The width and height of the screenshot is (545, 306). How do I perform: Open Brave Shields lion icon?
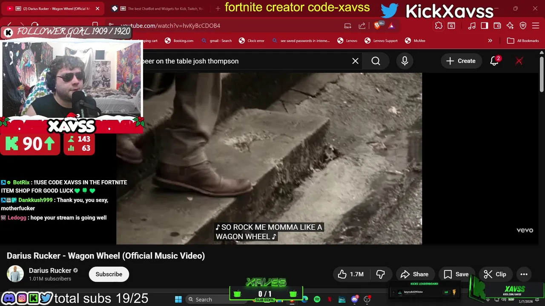pyautogui.click(x=377, y=25)
